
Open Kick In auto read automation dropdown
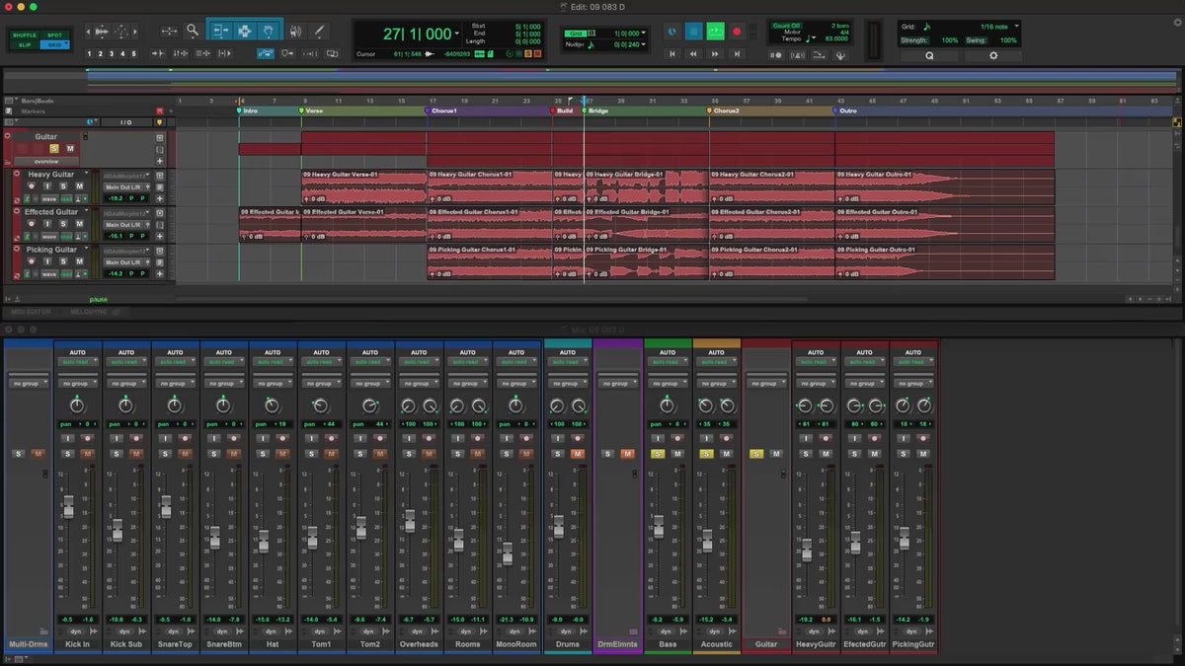click(x=77, y=362)
